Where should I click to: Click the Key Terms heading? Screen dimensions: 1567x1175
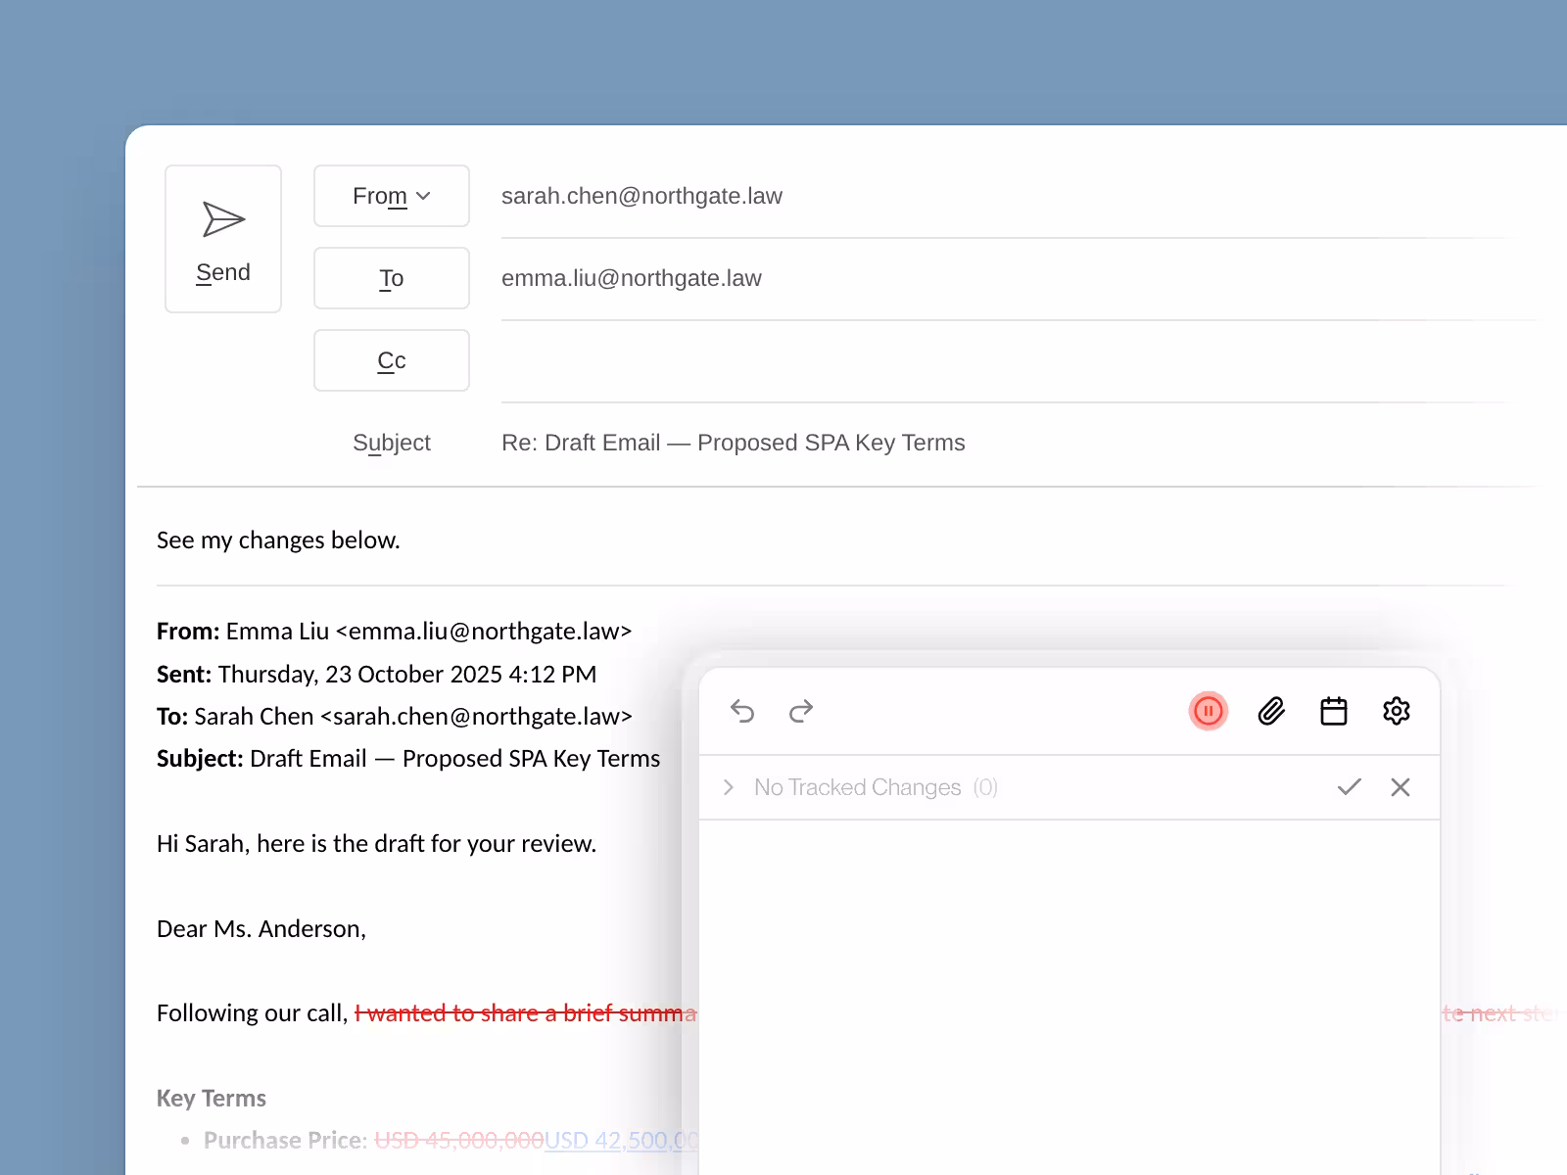(x=212, y=1099)
